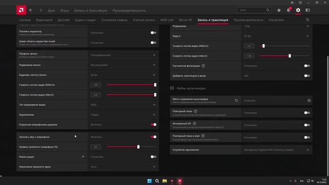Click the help question icon in the title bar
Viewport: 329px width, 185px height.
click(x=300, y=3)
